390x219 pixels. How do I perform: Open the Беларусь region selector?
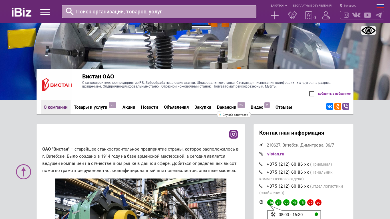350,6
